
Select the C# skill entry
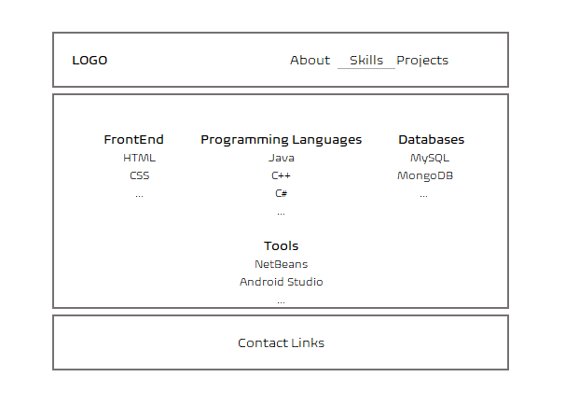pyautogui.click(x=281, y=193)
